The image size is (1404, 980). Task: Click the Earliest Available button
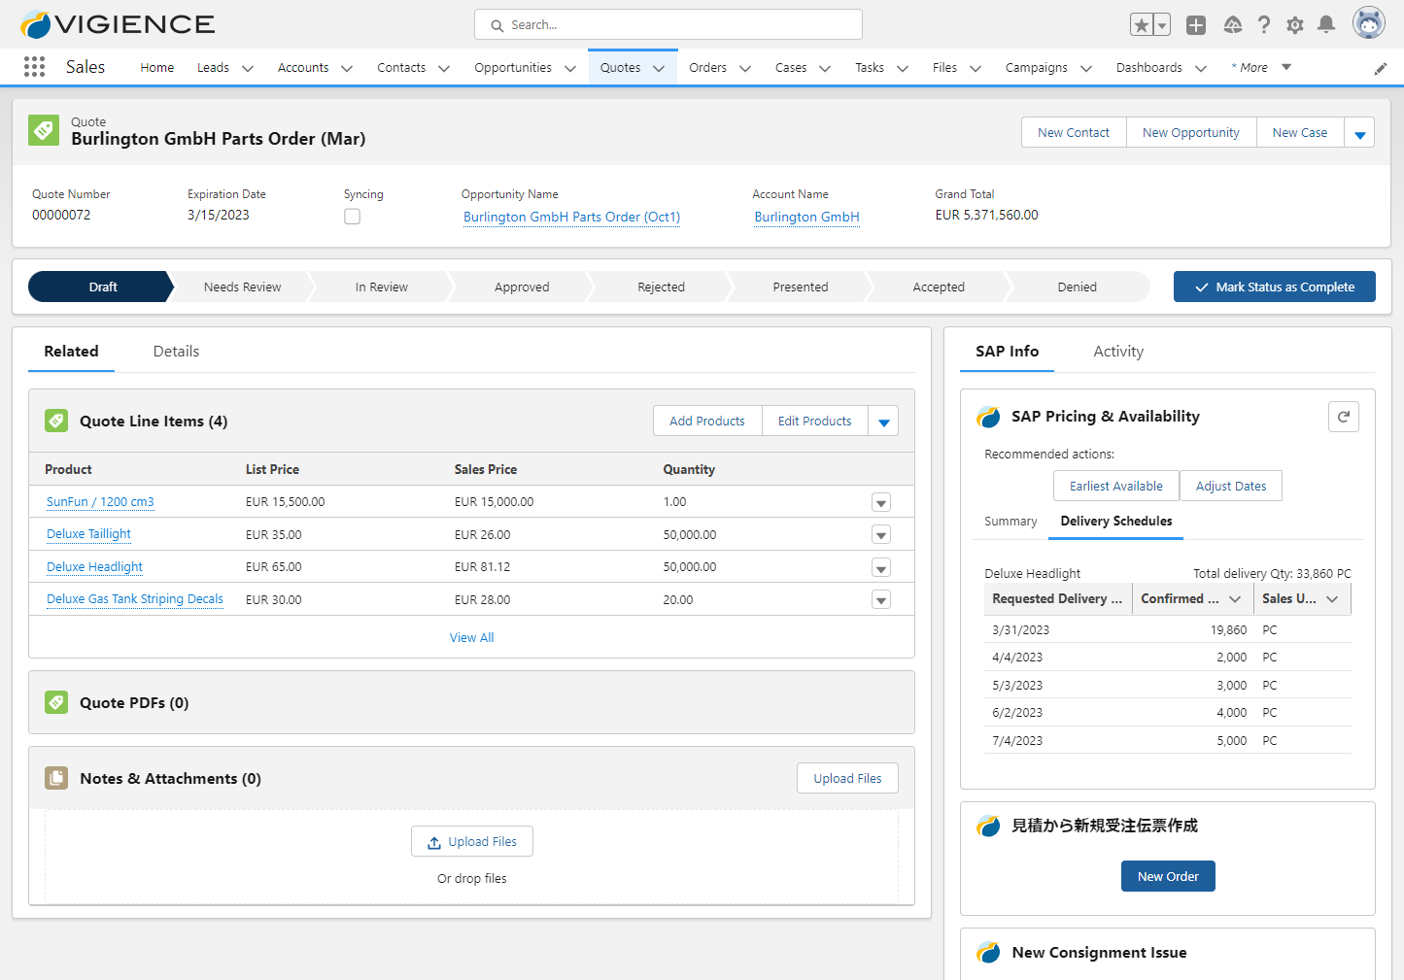pyautogui.click(x=1116, y=486)
